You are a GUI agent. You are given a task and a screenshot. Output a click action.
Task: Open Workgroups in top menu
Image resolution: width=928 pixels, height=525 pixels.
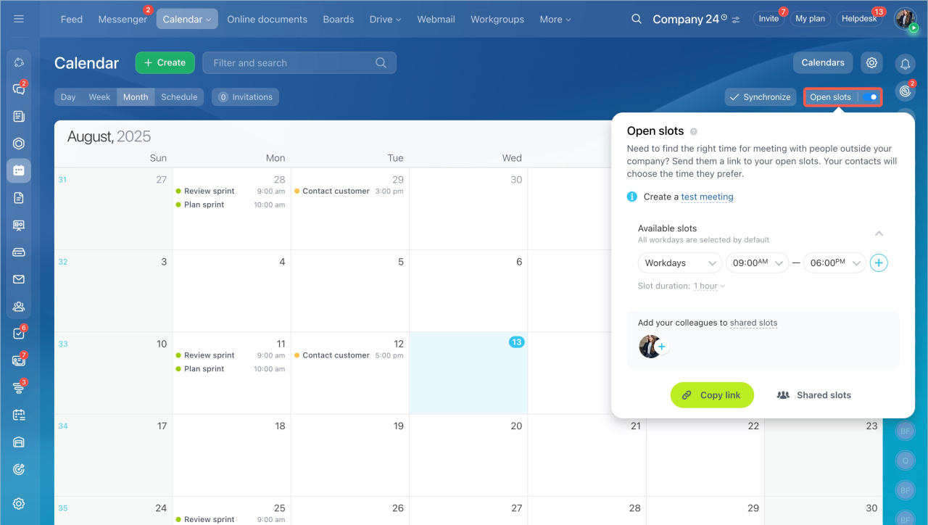pyautogui.click(x=497, y=19)
